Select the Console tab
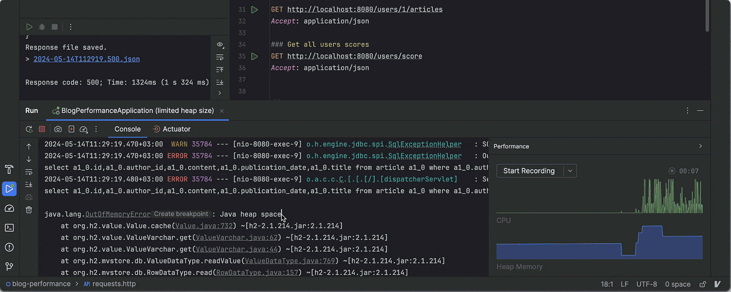Image resolution: width=731 pixels, height=292 pixels. (127, 129)
